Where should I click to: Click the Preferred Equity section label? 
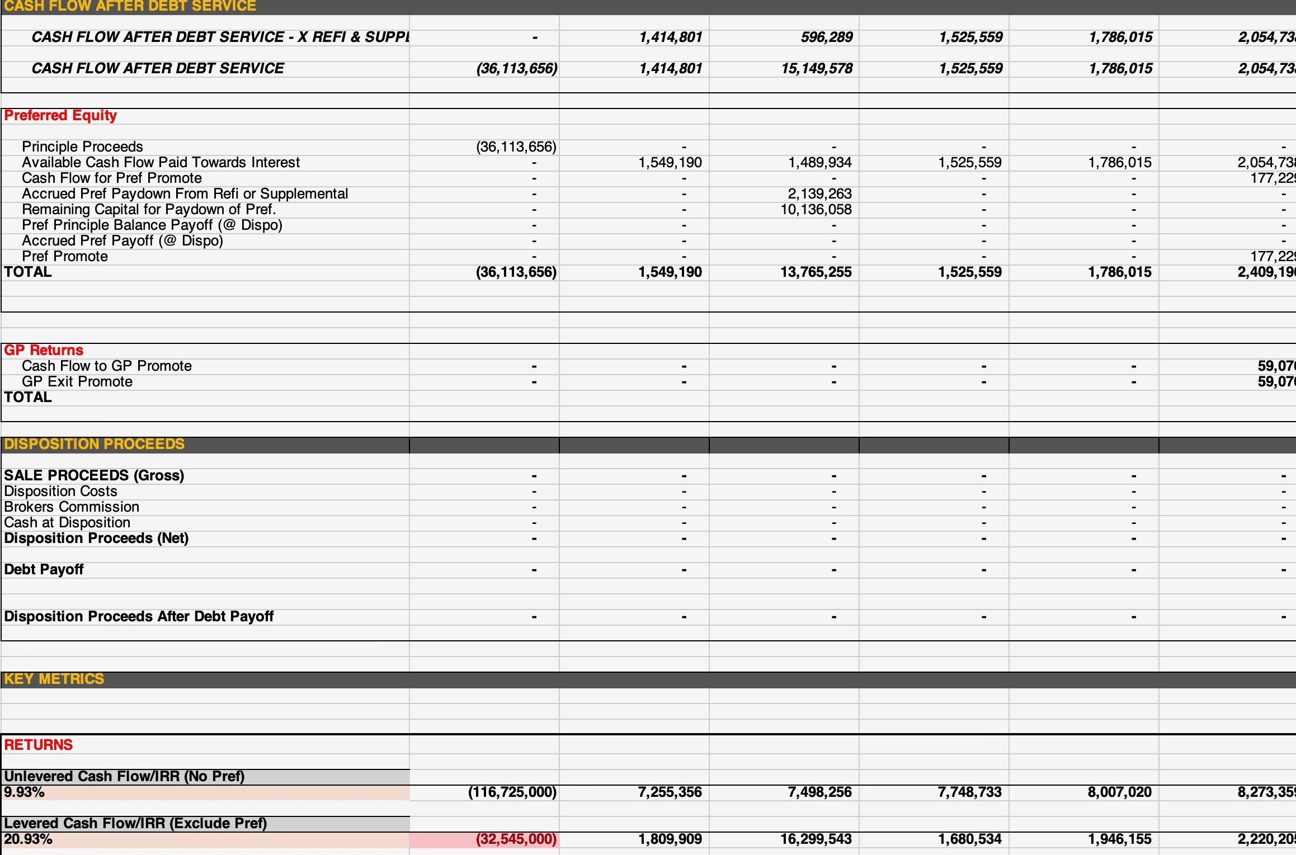click(60, 115)
